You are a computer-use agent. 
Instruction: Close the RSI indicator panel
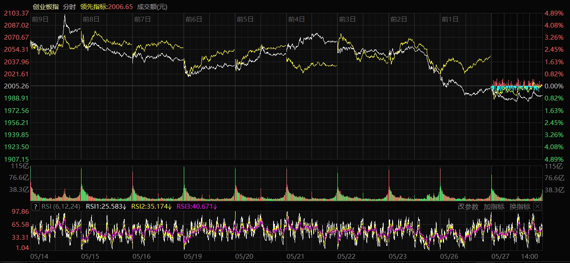[537, 207]
